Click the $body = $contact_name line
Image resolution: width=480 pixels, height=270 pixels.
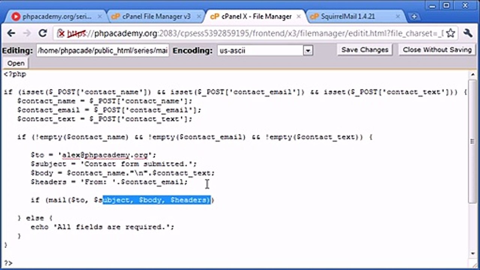(123, 173)
